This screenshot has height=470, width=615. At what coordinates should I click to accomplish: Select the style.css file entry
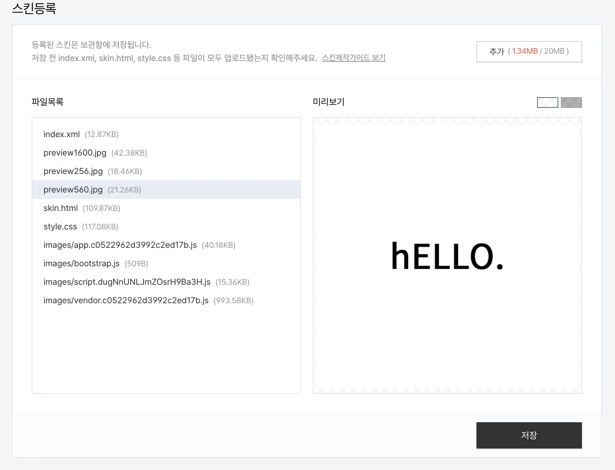[60, 227]
